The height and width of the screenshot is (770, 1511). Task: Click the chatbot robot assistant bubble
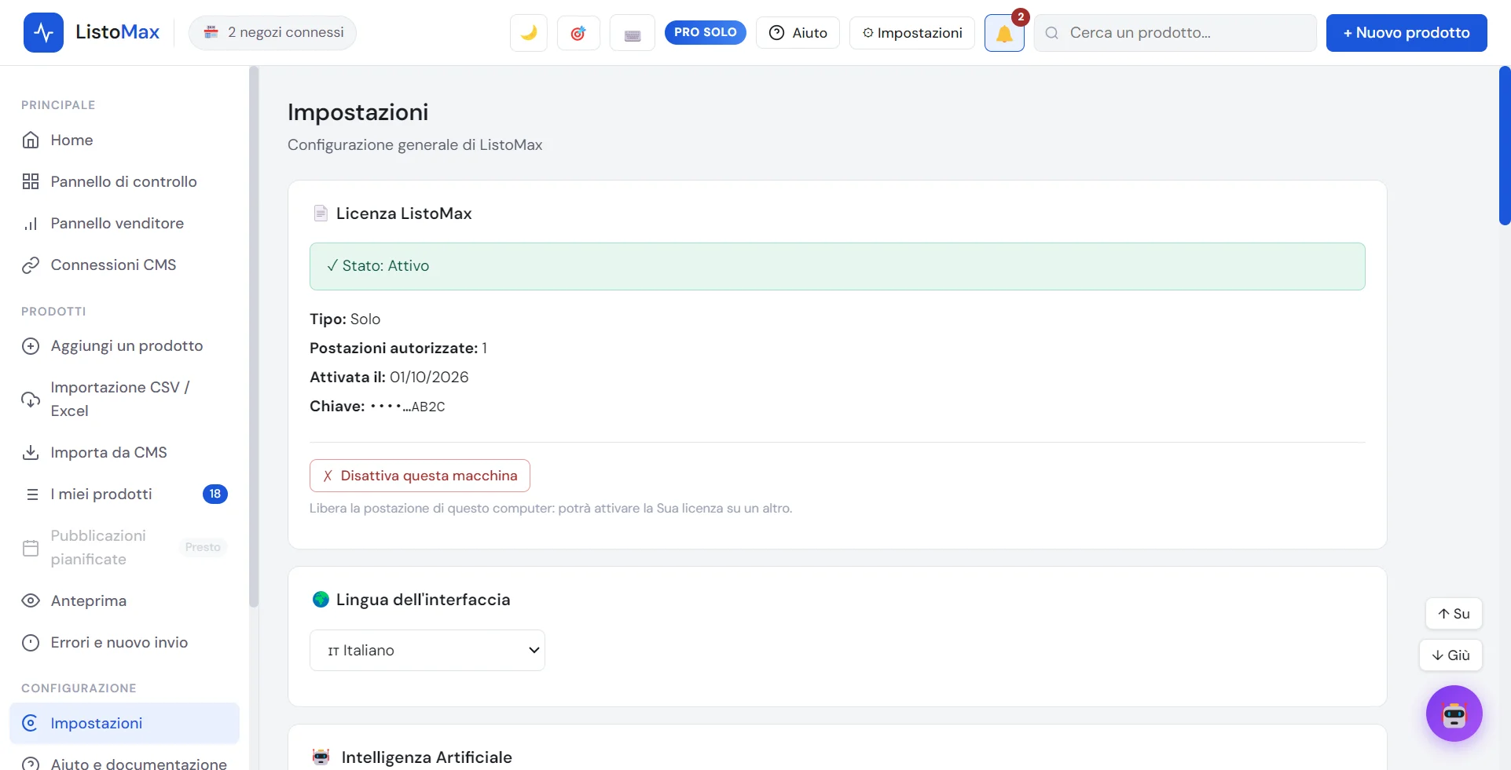(x=1454, y=713)
